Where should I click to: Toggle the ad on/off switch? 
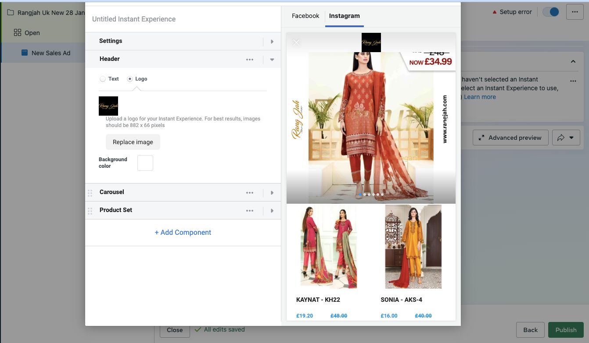(551, 12)
